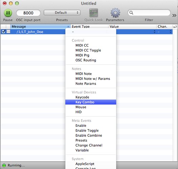The image size is (178, 169).
Task: Choose Enable Combine menu item
Action: click(x=91, y=135)
